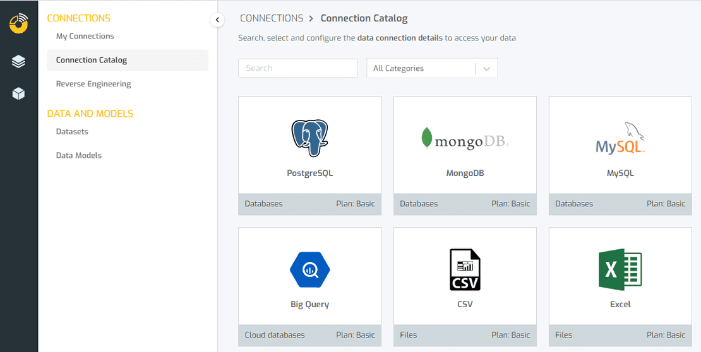Click the PostgreSQL elephant logo
Viewport: 701px width, 352px height.
point(310,138)
